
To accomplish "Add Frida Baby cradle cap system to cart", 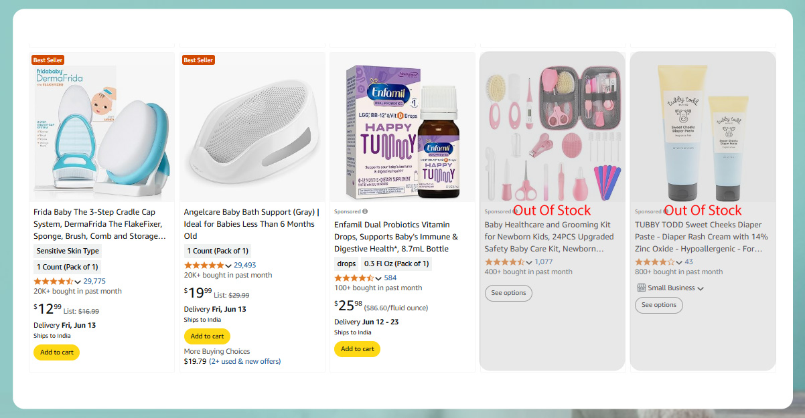I will point(56,352).
